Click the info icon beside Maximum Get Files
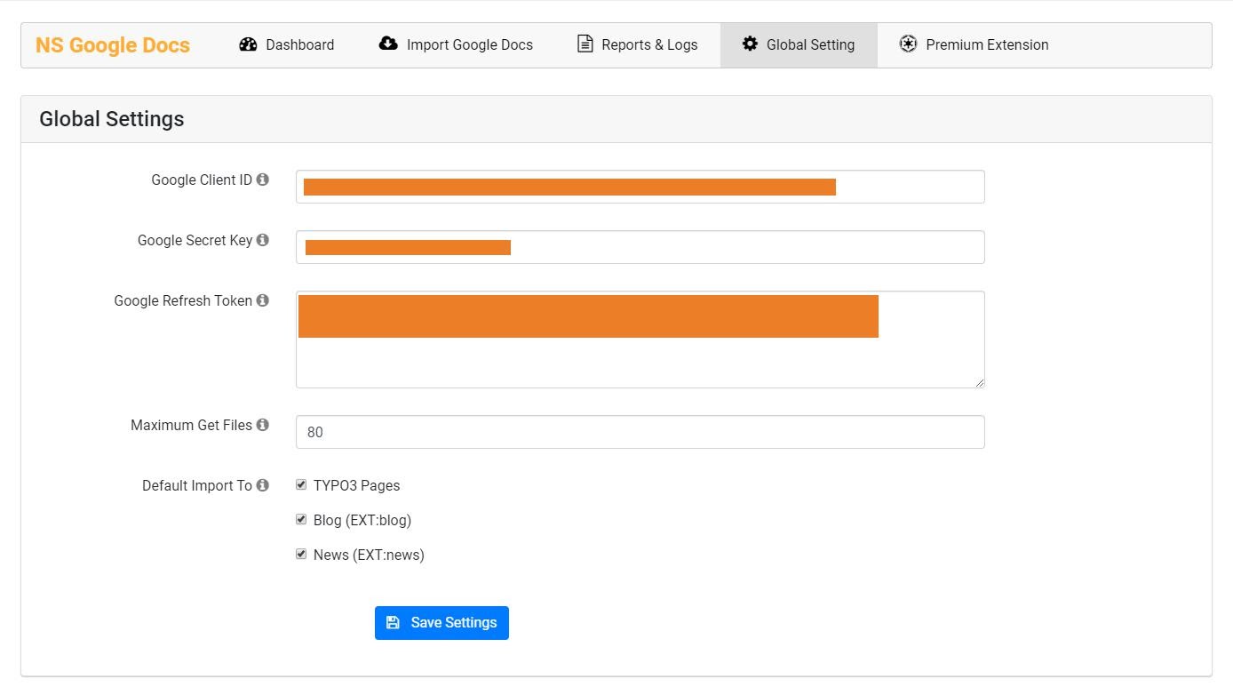The image size is (1233, 695). [x=263, y=425]
